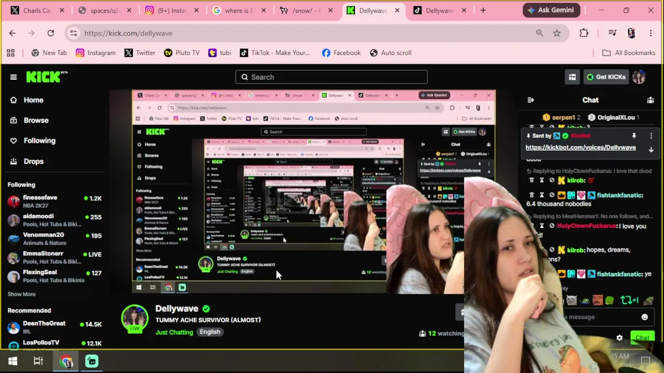Open the Facebook bookmark
The width and height of the screenshot is (664, 373).
(341, 53)
